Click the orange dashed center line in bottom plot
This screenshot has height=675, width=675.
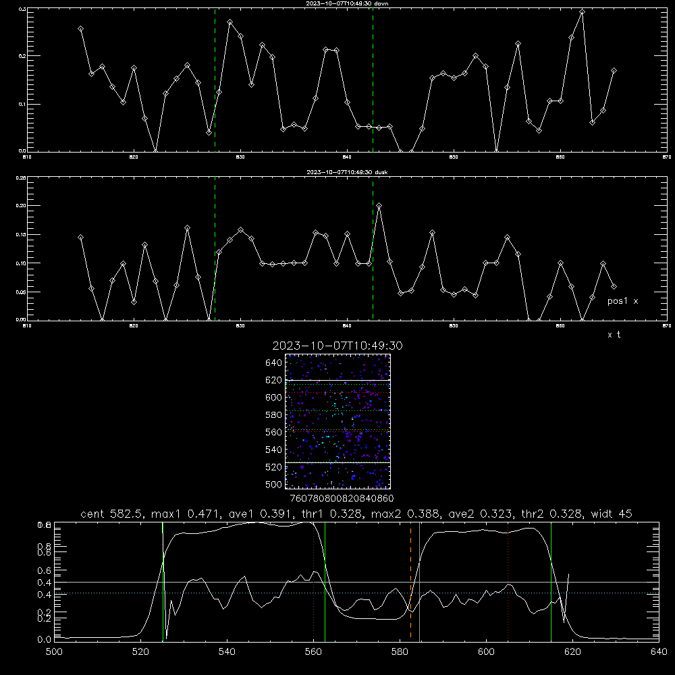[x=410, y=581]
